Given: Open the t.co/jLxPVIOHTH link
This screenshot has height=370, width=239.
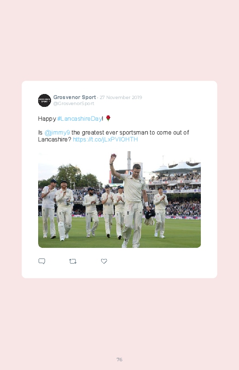Looking at the screenshot, I should click(105, 140).
